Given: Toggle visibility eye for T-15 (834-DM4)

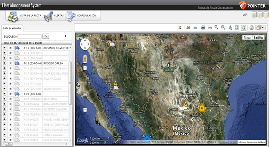Looking at the screenshot, I should pyautogui.click(x=11, y=63).
